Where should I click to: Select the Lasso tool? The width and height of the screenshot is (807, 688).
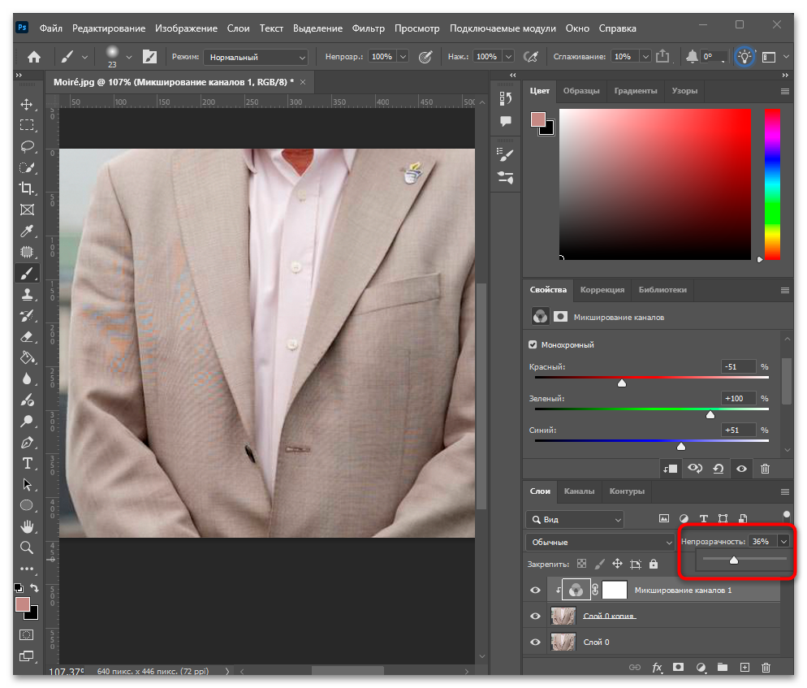27,147
